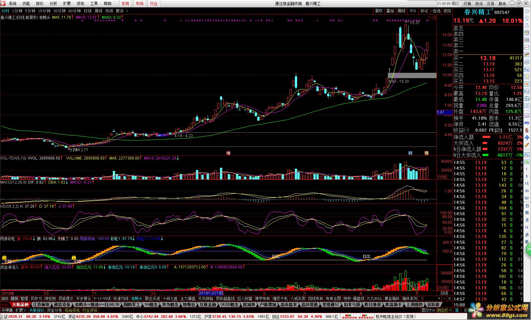The height and width of the screenshot is (320, 531).
Task: Click the RSI indicator sidebar icon
Action: pyautogui.click(x=527, y=122)
